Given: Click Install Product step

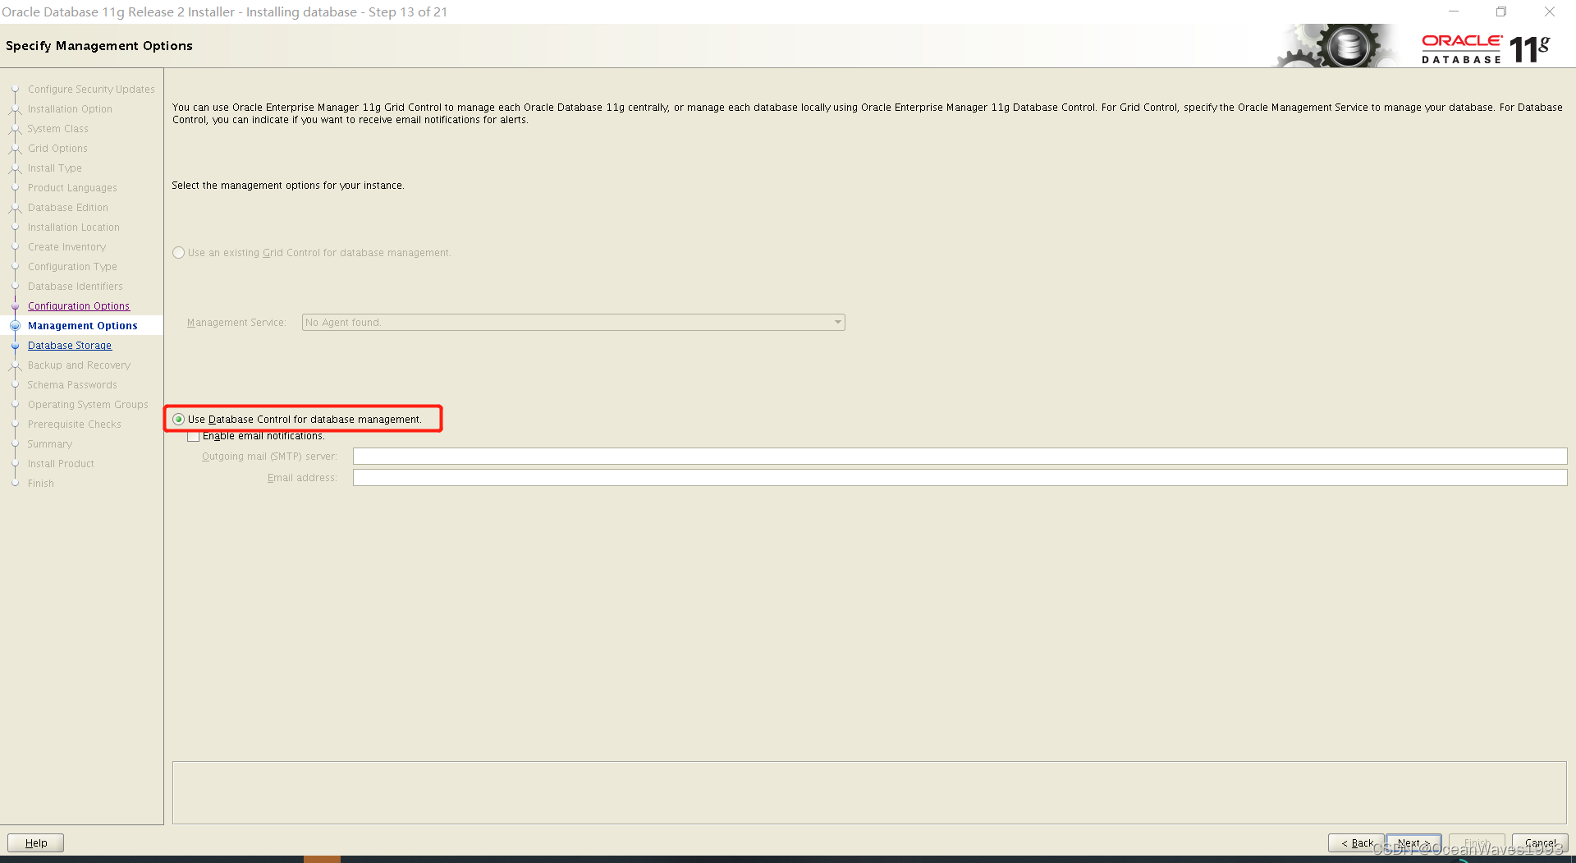Looking at the screenshot, I should [x=61, y=464].
